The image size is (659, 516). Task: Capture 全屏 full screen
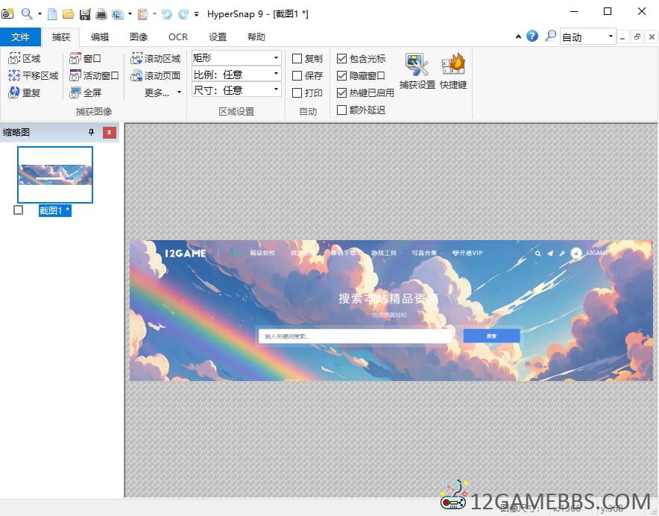coord(85,92)
